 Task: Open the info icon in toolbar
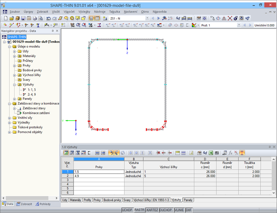(236, 18)
